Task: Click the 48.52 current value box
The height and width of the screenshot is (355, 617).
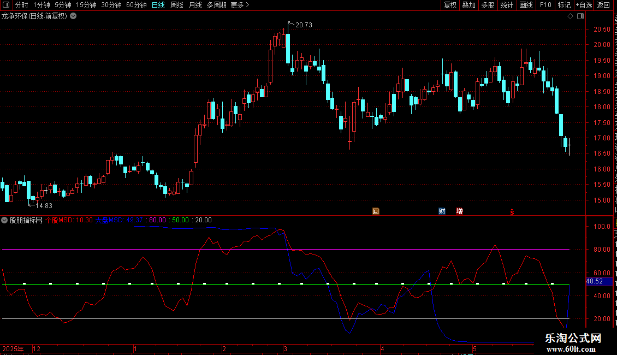Action: click(599, 281)
